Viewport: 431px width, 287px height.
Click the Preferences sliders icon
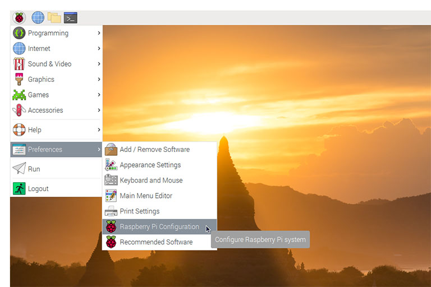click(x=19, y=150)
